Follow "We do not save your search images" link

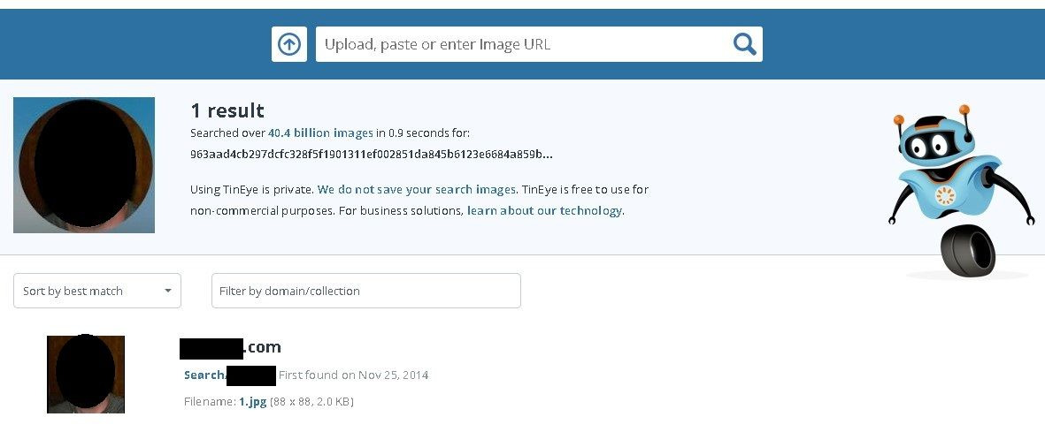tap(417, 189)
